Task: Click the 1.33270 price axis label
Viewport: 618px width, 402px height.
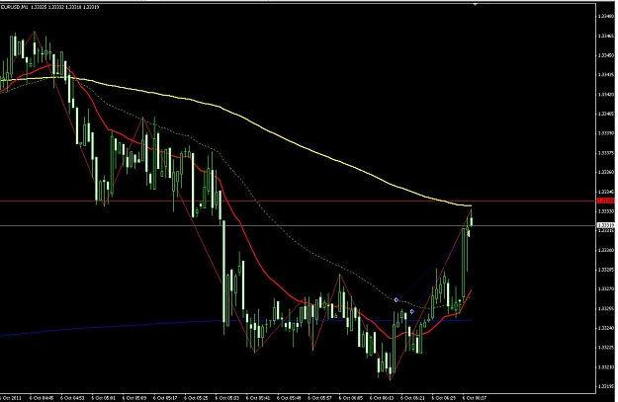Action: tap(606, 289)
